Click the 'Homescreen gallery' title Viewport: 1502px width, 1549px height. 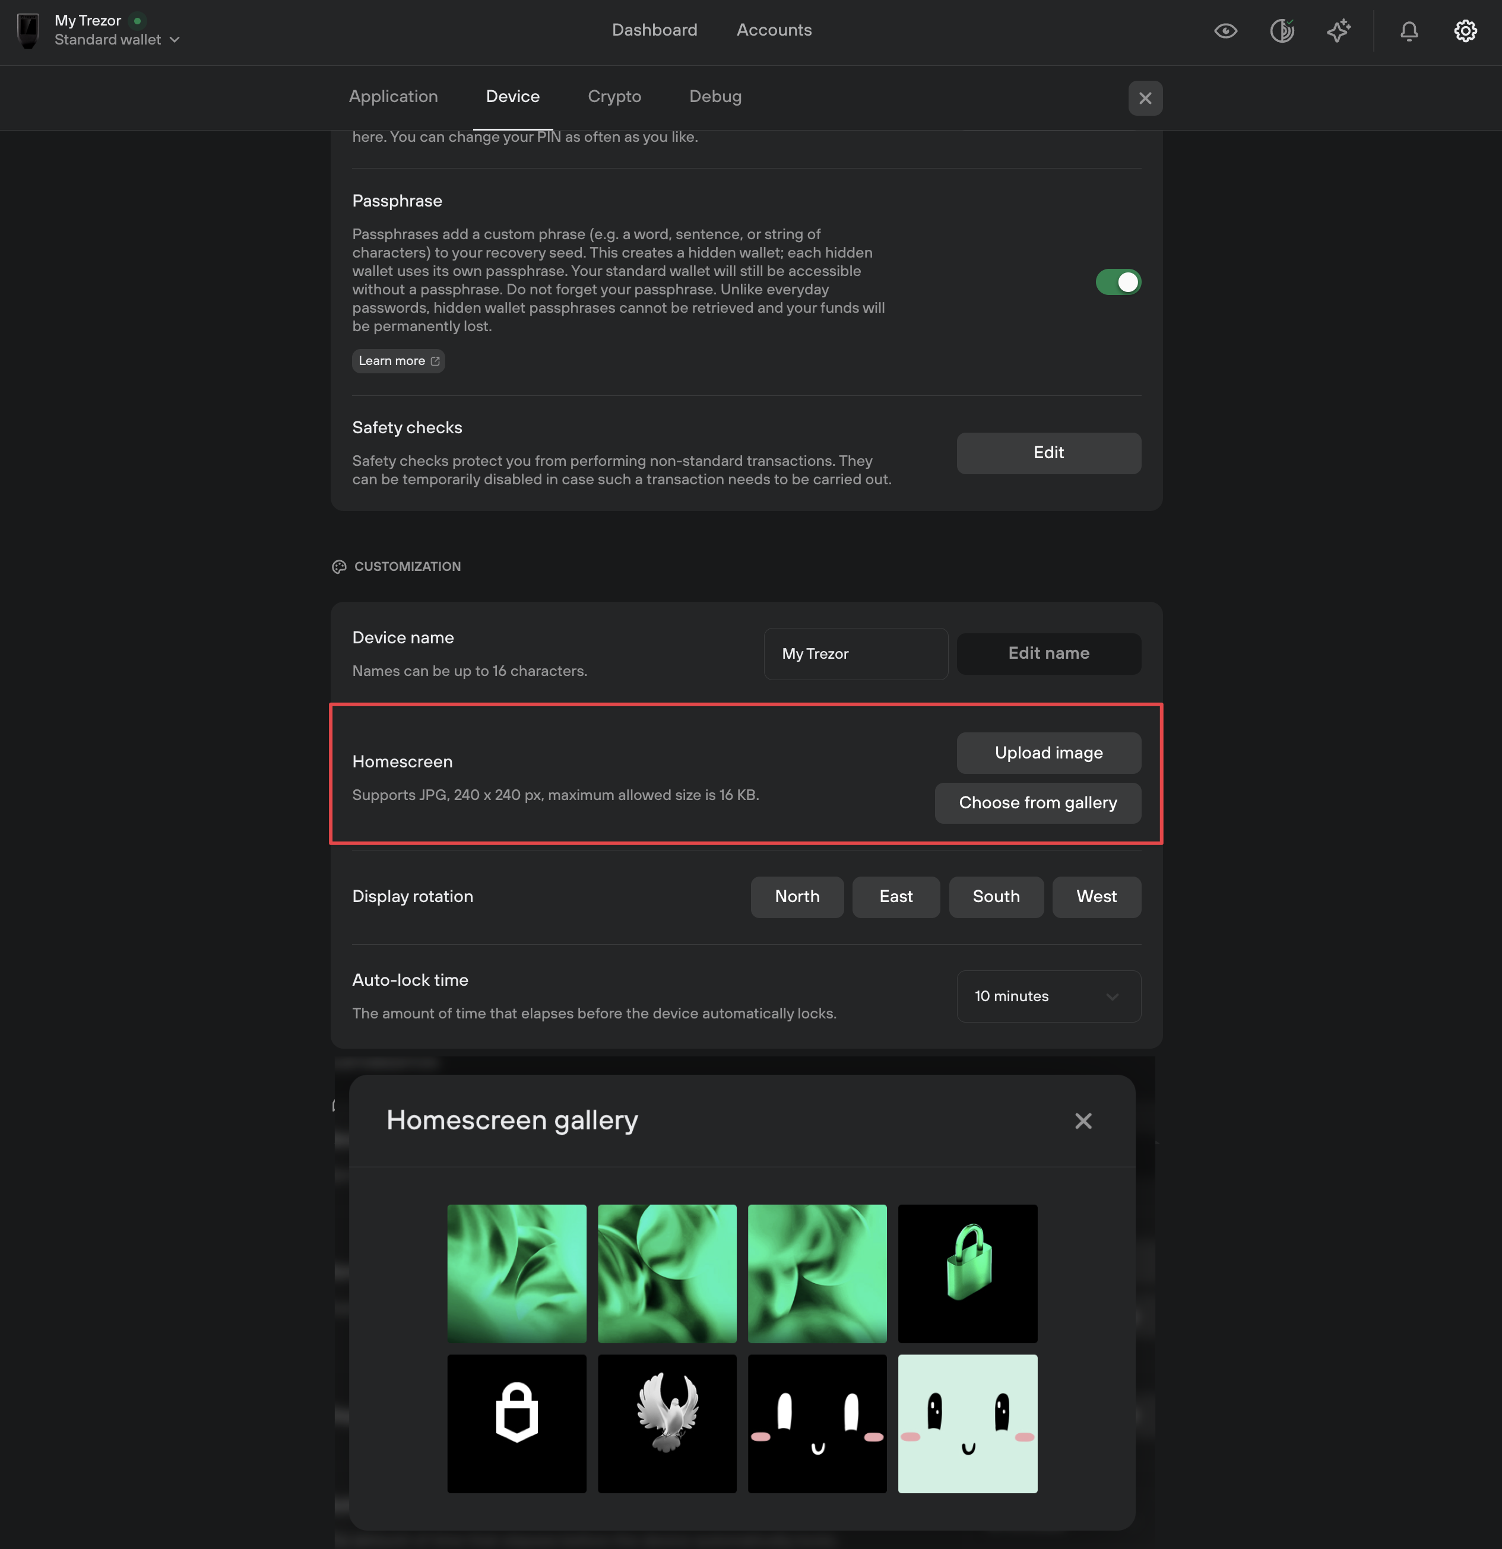point(512,1120)
